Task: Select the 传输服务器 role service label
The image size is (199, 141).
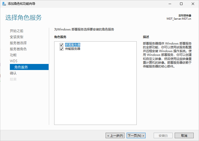Action: 73,49
